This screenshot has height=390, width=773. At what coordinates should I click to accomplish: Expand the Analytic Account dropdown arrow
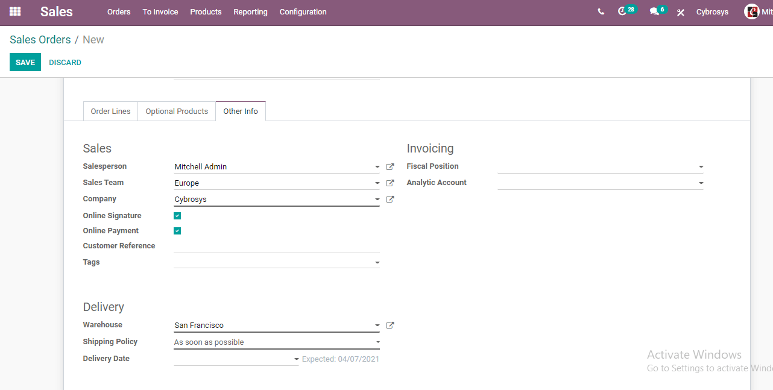point(701,183)
